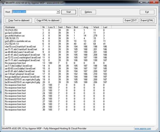This screenshot has height=132, width=160.
Task: Select No response from host row 25
Action: tap(58, 96)
